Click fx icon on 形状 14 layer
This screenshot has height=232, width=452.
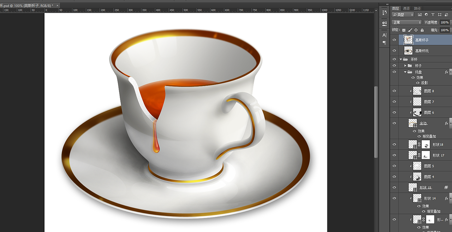(x=446, y=199)
